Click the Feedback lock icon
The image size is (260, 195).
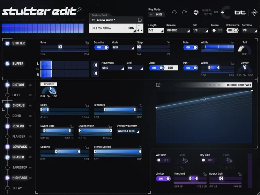140,105
